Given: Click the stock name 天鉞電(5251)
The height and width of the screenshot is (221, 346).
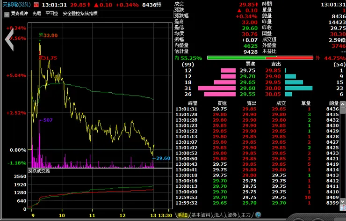Looking at the screenshot, I should [x=16, y=5].
